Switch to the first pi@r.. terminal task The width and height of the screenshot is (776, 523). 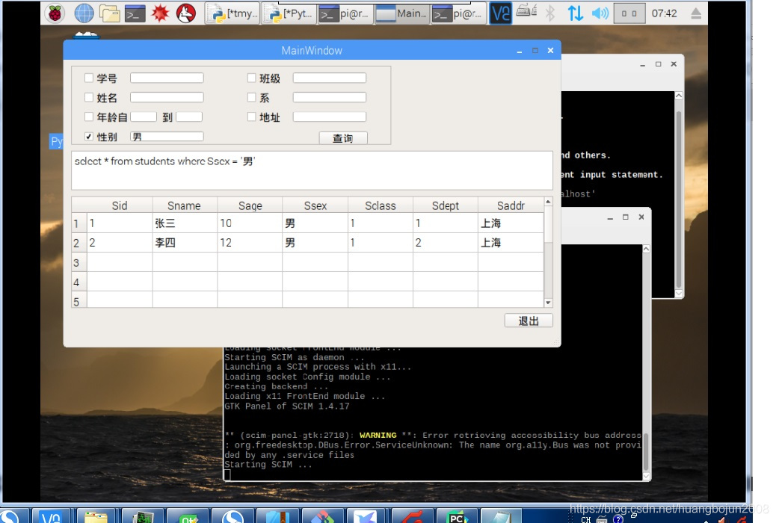pos(345,14)
